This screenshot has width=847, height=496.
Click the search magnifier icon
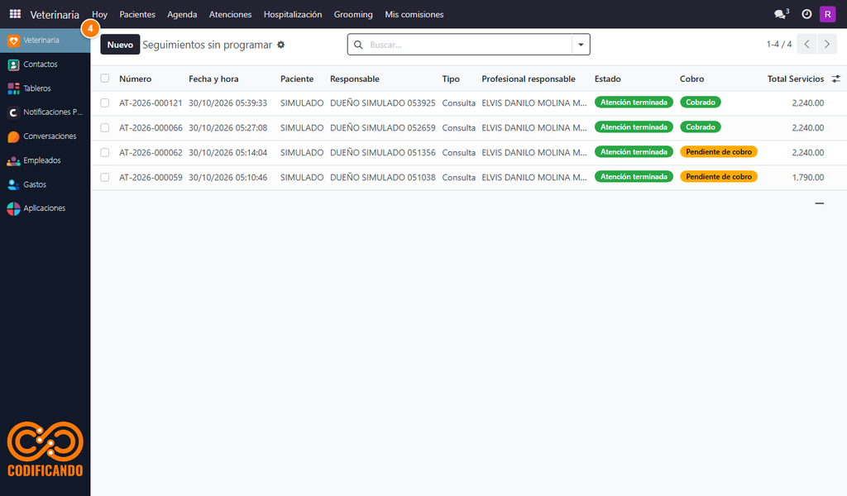click(358, 45)
